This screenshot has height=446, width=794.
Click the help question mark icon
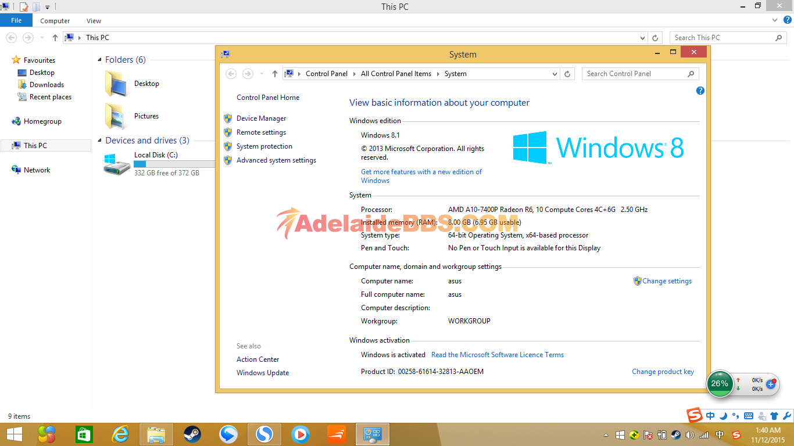(700, 91)
